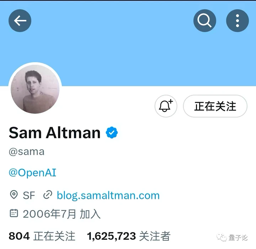Click the 2006年7月 加入 join date

(62, 214)
